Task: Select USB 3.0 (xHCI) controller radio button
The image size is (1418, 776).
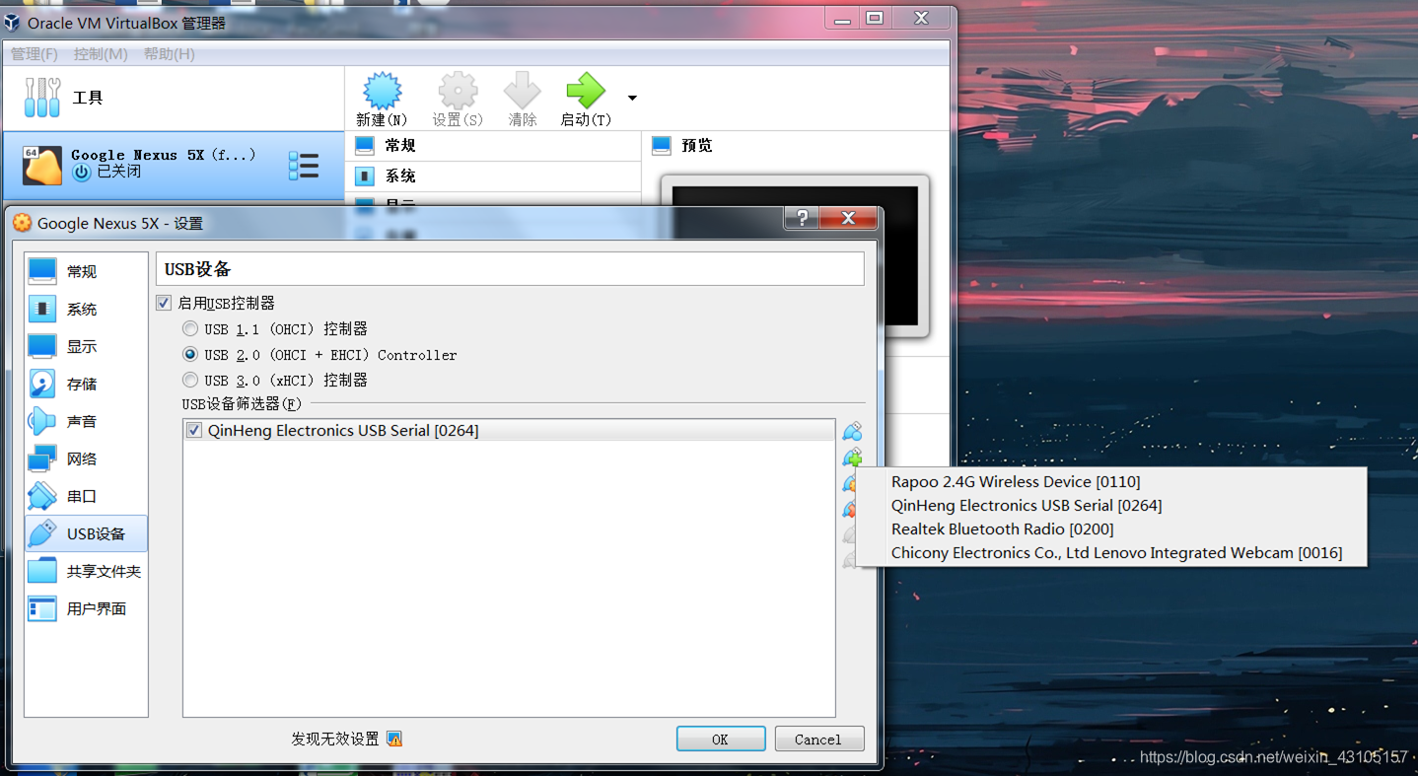Action: 190,380
